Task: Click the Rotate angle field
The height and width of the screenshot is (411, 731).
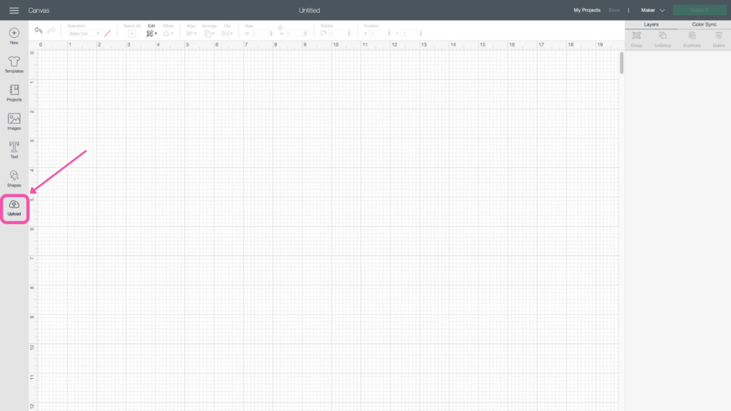Action: [x=338, y=34]
